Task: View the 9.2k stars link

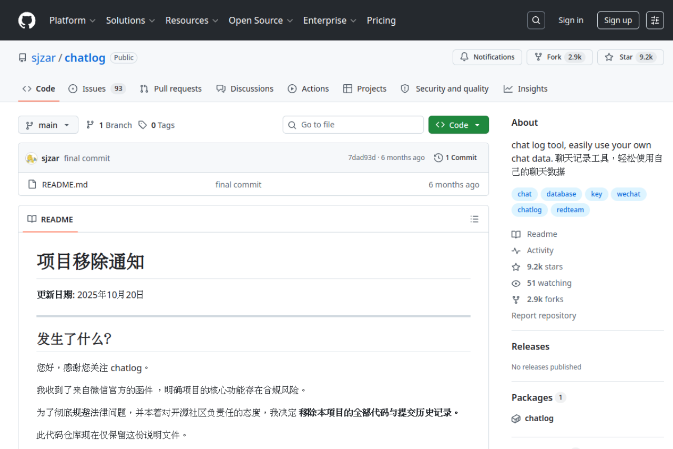Action: [x=537, y=267]
